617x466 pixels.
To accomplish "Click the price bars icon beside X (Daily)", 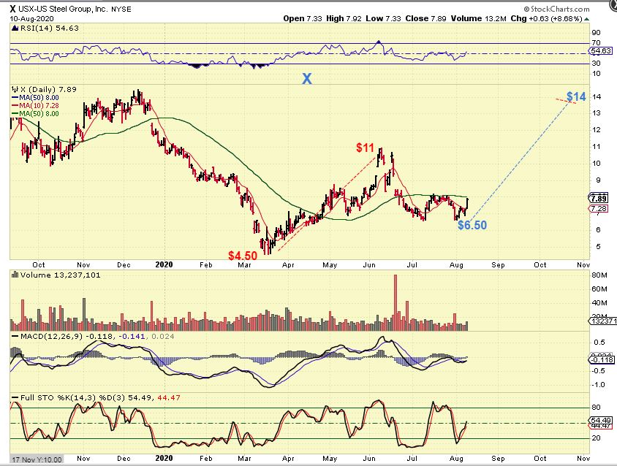I will [x=15, y=89].
